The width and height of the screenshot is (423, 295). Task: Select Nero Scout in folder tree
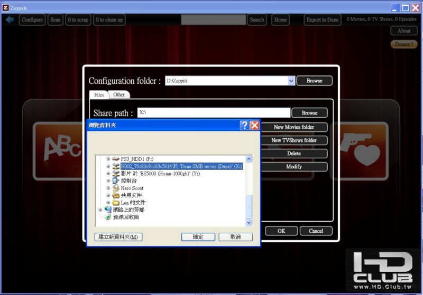point(132,188)
